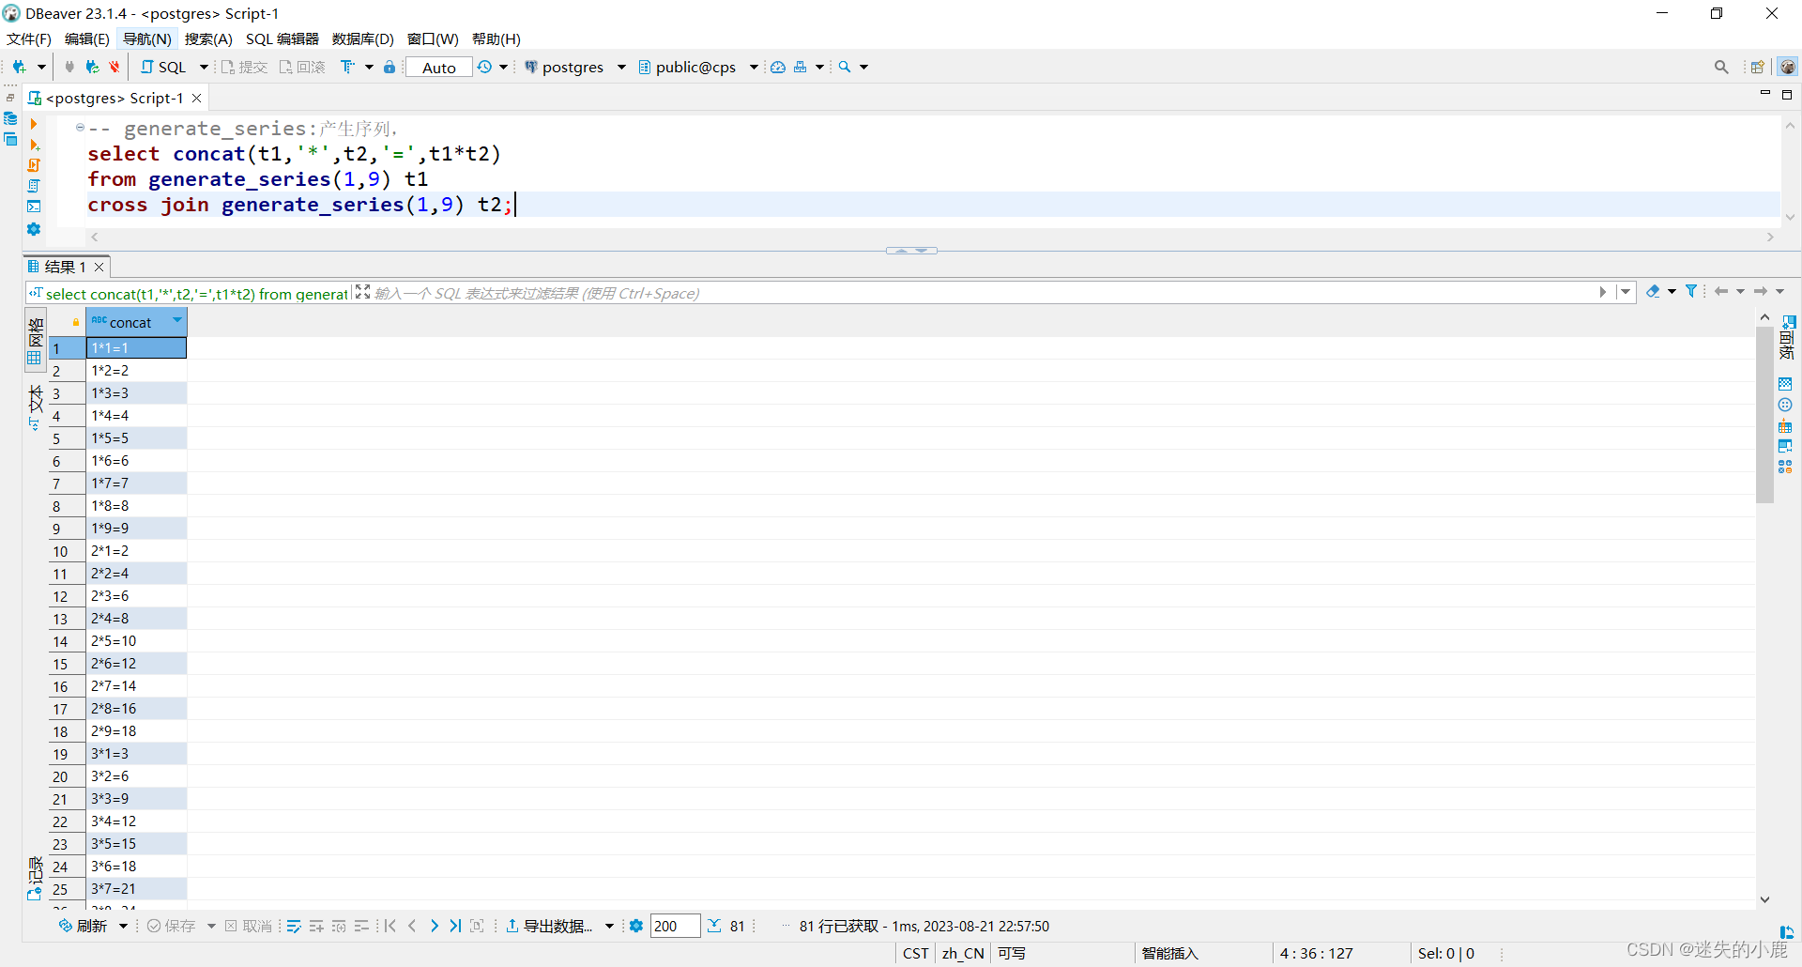This screenshot has height=967, width=1802.
Task: Click the fetch size field showing 200
Action: click(x=675, y=926)
